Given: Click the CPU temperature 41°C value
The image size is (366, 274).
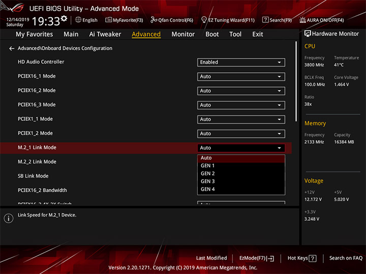Looking at the screenshot, I should [339, 65].
